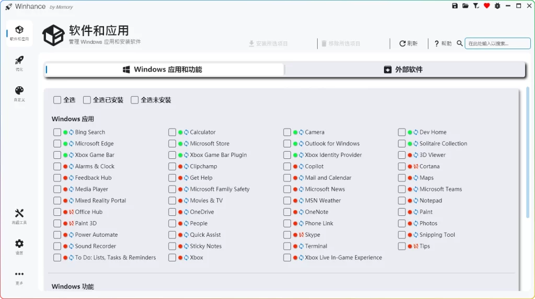Click the Winhance rocket logo in title bar

pyautogui.click(x=8, y=6)
